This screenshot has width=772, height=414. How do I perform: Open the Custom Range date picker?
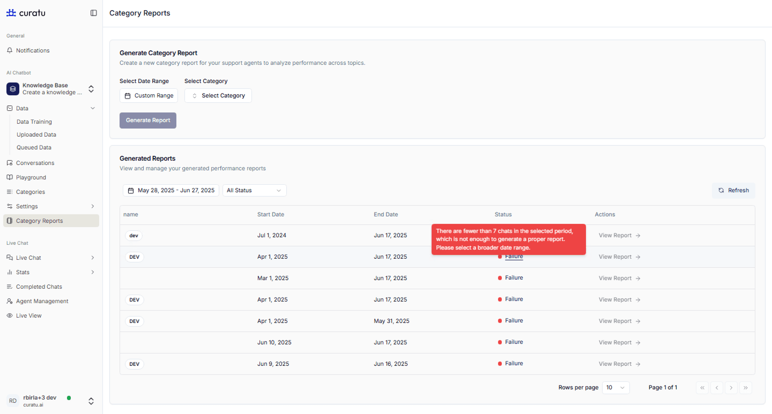(x=149, y=96)
